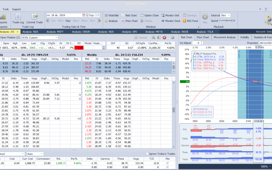Click the Commit button in position toolbar
This screenshot has height=170, width=272.
pos(141,38)
